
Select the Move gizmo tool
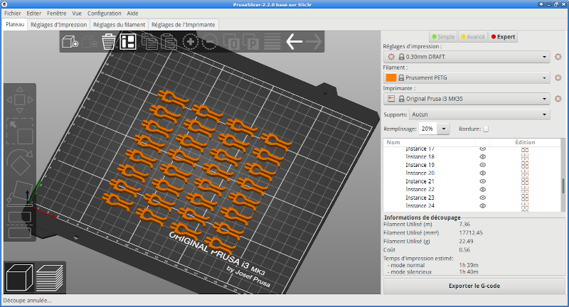[20, 99]
